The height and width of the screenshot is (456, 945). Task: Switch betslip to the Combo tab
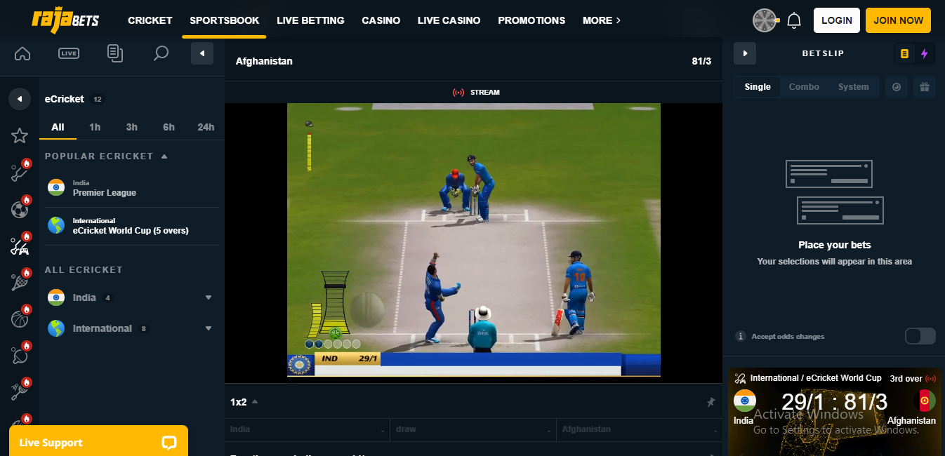click(804, 86)
